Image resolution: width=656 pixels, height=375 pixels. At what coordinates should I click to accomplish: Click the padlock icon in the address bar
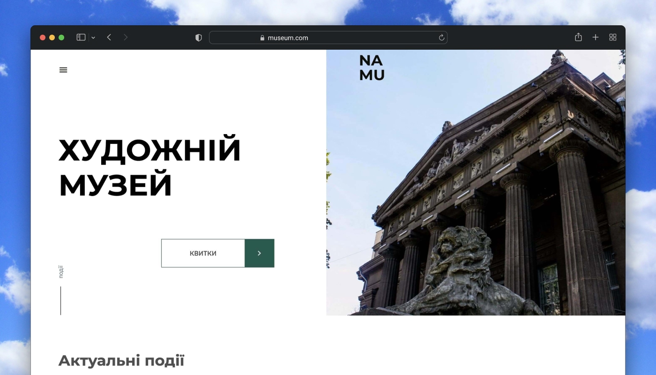coord(262,37)
